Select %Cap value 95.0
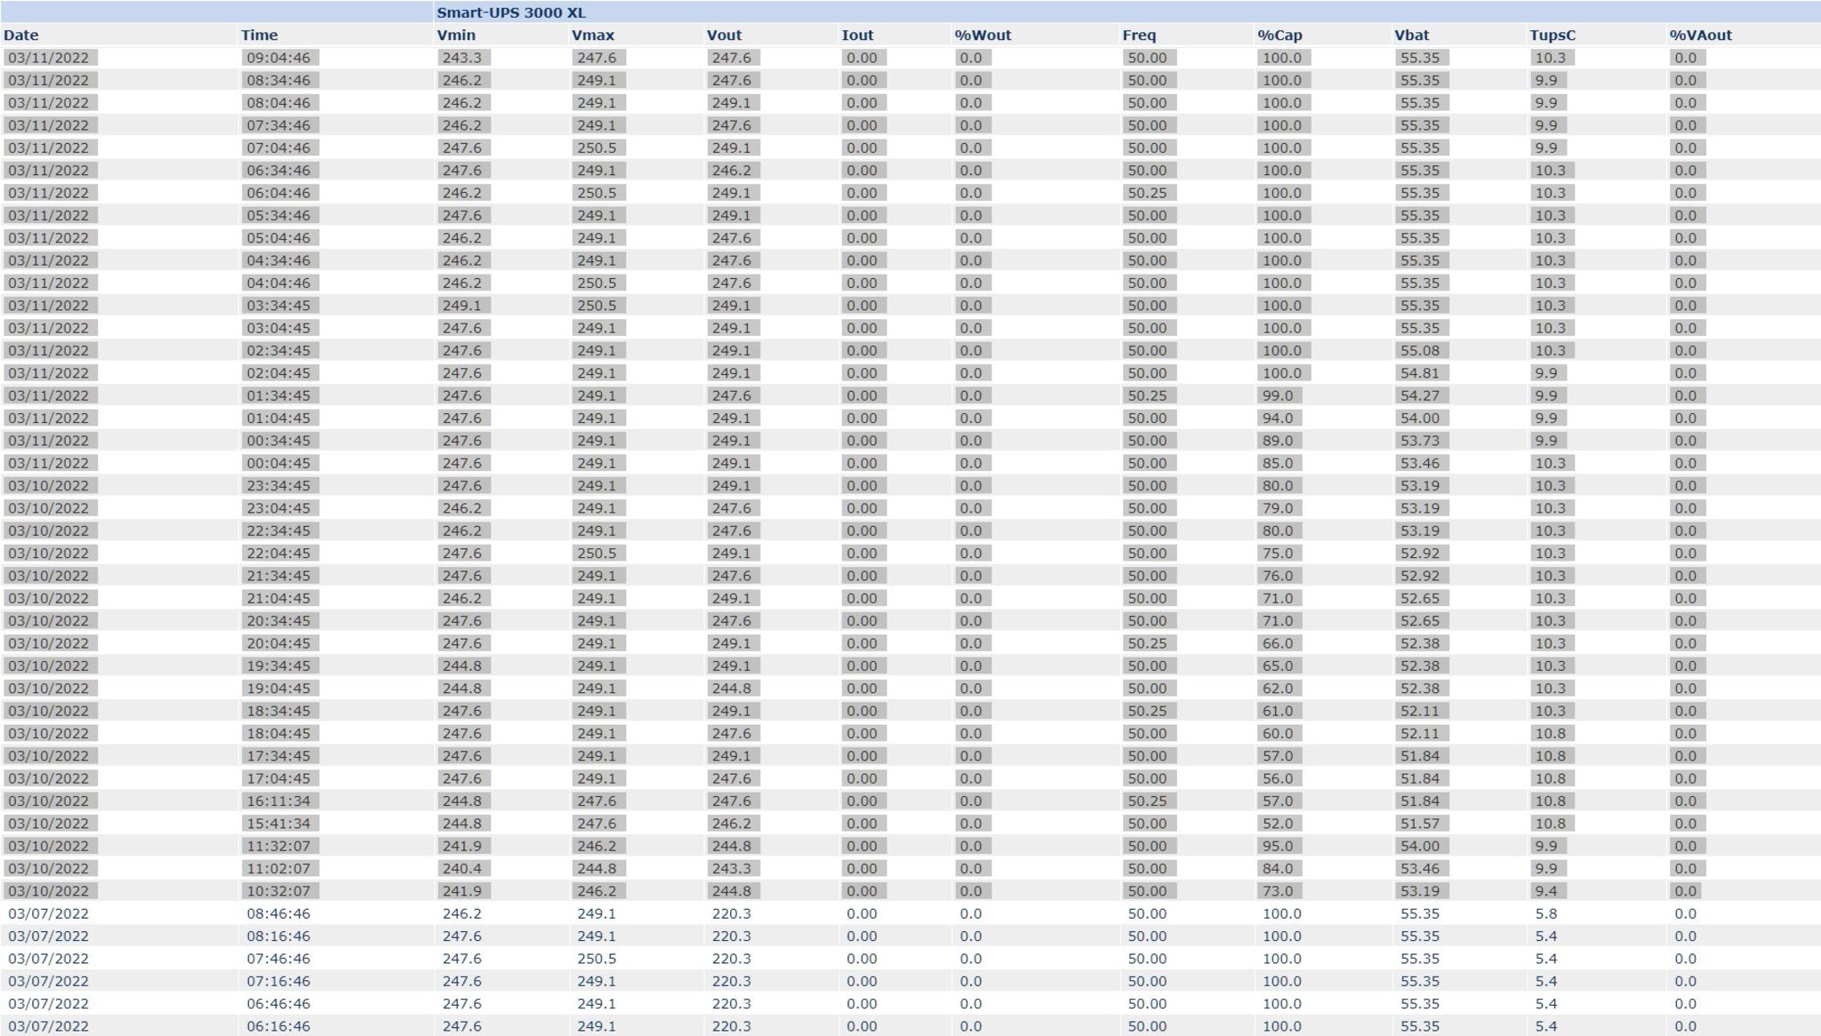 [x=1278, y=846]
